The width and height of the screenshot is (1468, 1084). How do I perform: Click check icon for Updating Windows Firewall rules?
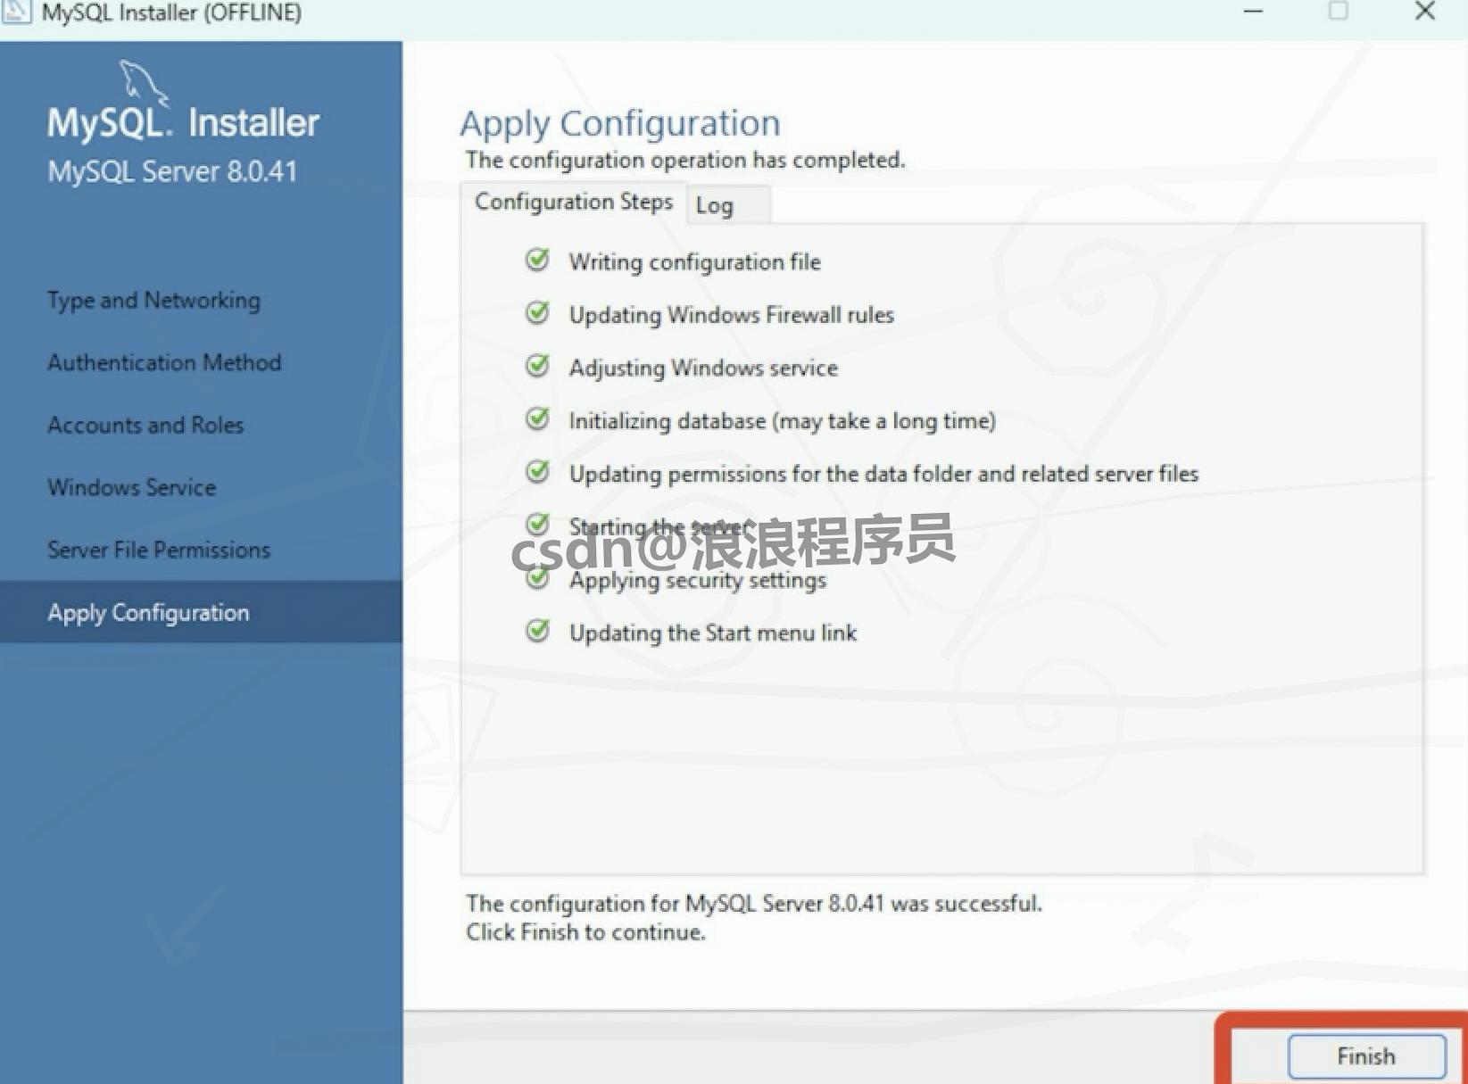tap(537, 312)
